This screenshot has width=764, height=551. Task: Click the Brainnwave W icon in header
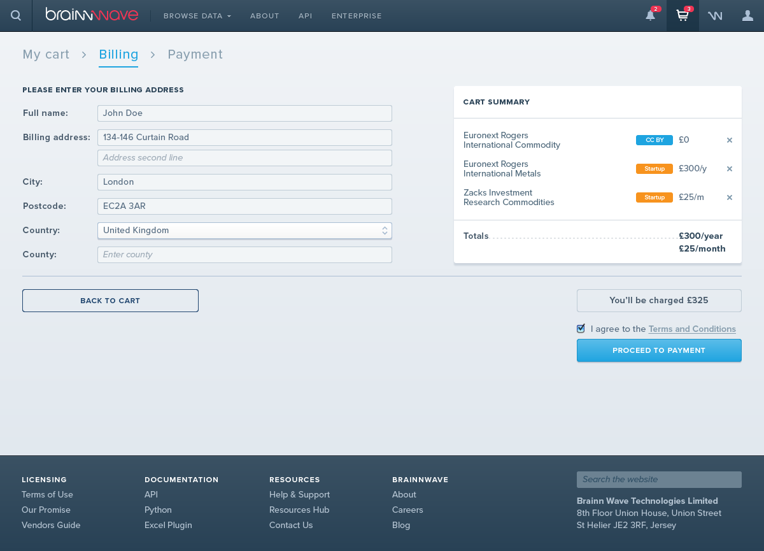[x=715, y=16]
